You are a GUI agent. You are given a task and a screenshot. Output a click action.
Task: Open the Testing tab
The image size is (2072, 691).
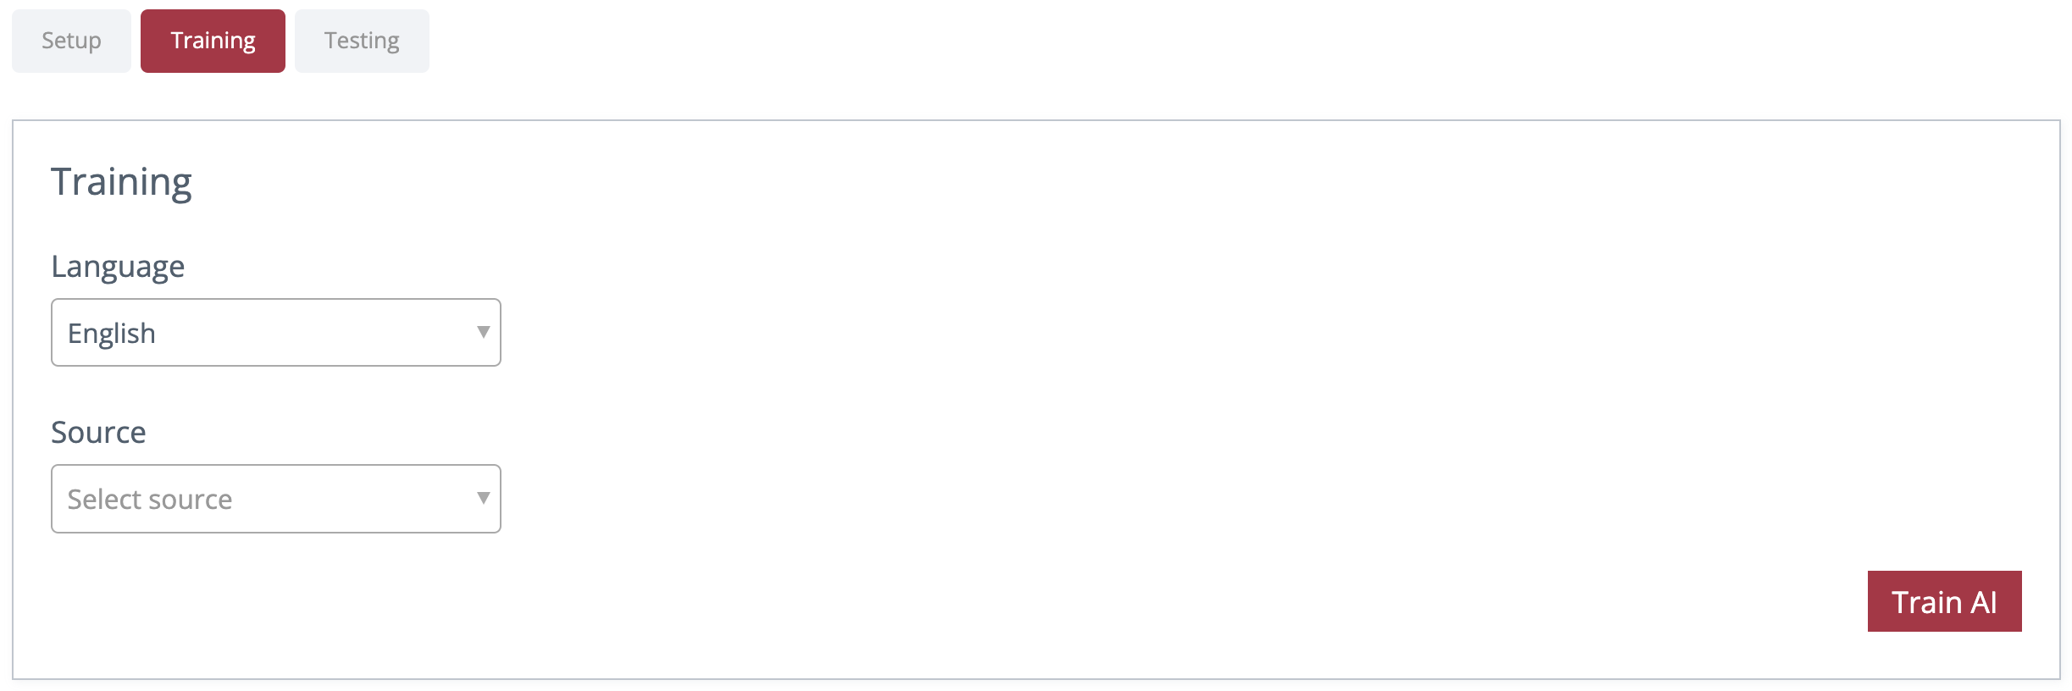point(362,41)
